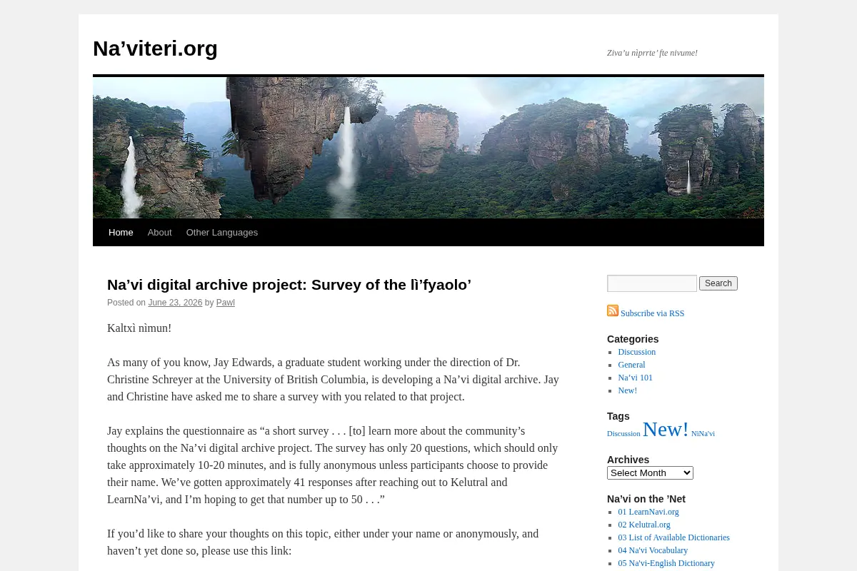Click the Categories sidebar heading
This screenshot has height=571, width=857.
tap(633, 339)
